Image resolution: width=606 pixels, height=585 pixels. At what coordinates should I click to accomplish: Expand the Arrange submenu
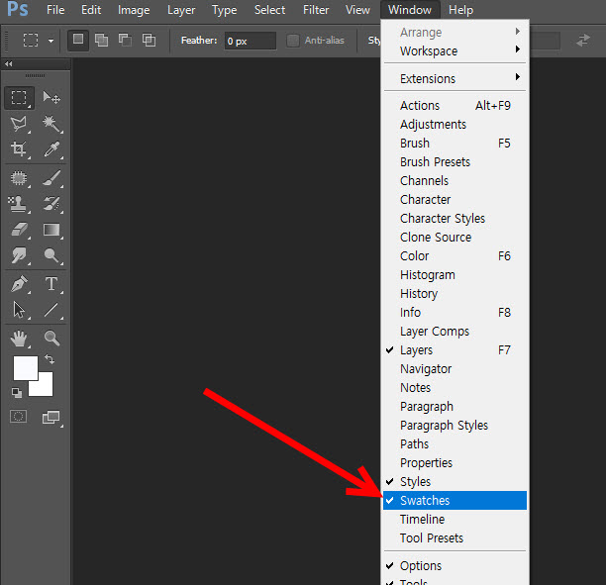click(454, 32)
